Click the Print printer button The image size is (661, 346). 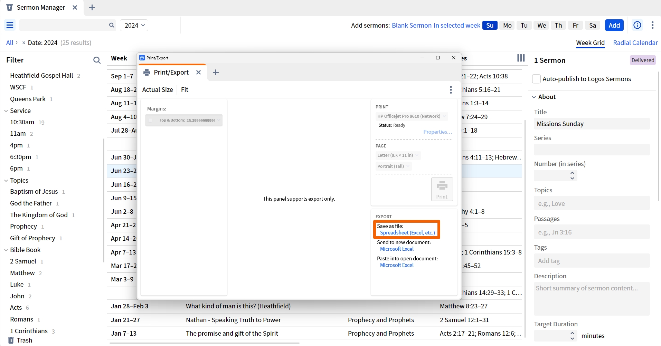point(442,189)
